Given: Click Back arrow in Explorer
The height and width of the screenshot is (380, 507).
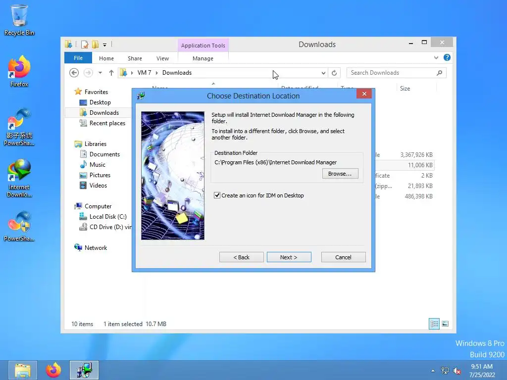Looking at the screenshot, I should click(x=74, y=73).
